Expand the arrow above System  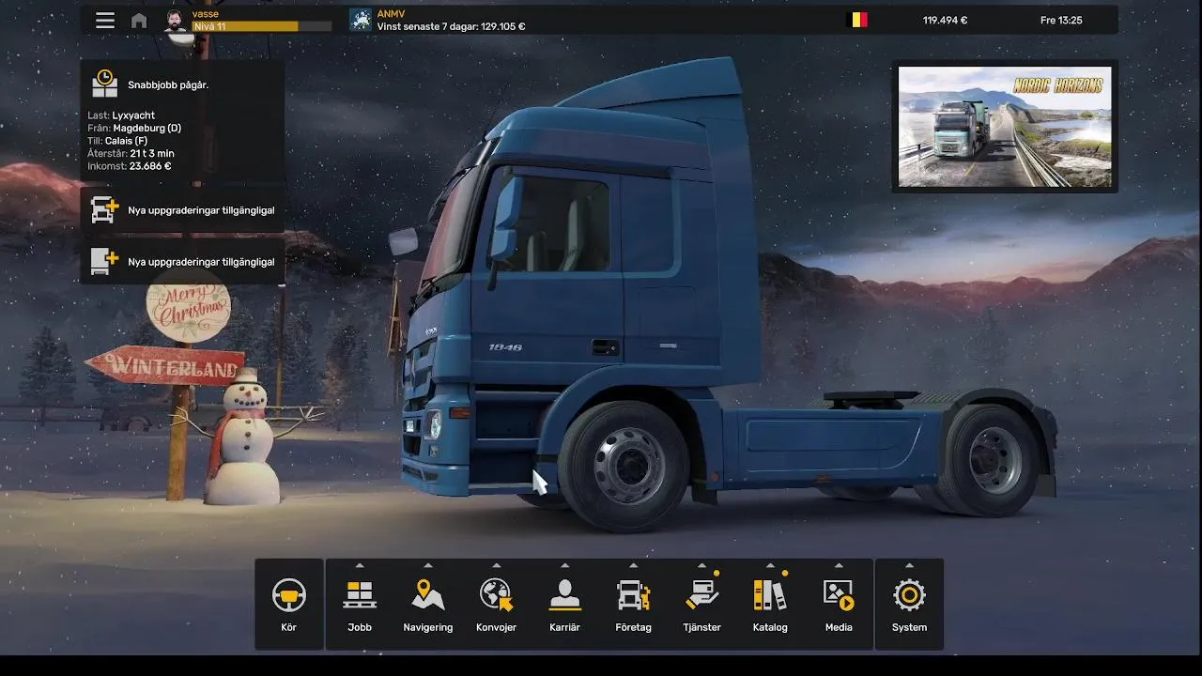pyautogui.click(x=909, y=565)
